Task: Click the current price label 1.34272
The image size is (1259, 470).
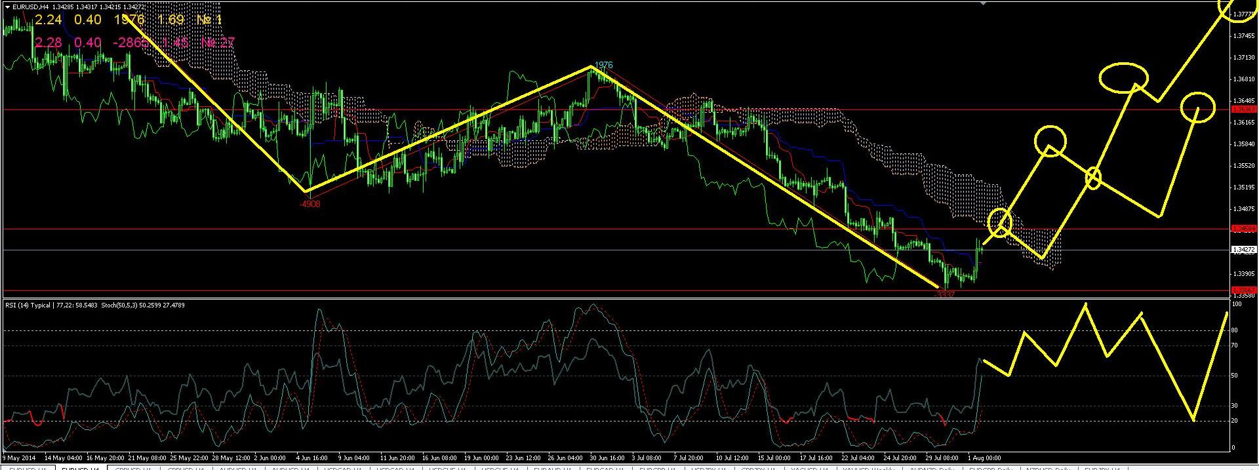Action: (1243, 250)
